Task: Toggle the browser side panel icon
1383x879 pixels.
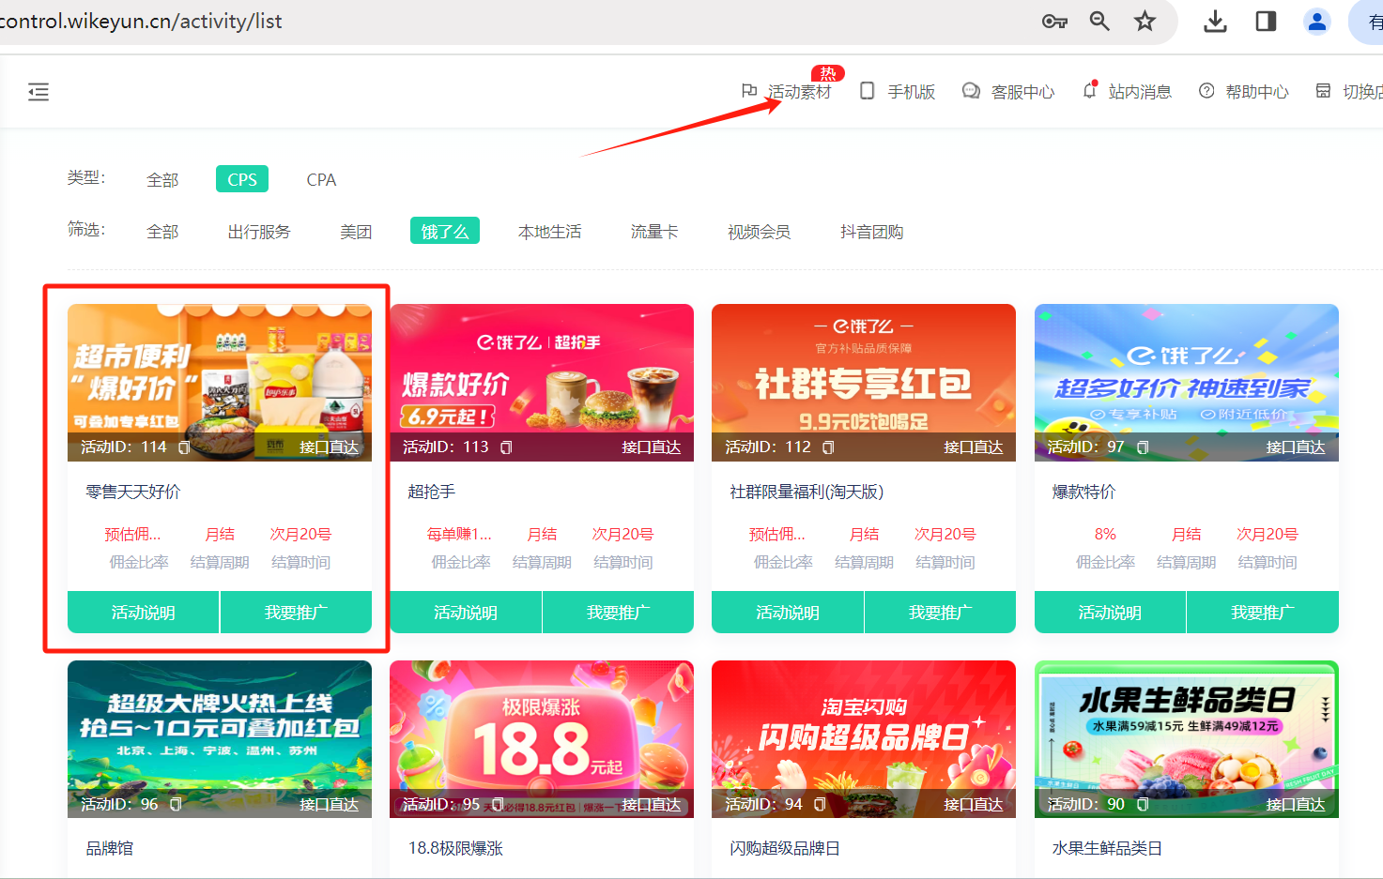Action: (1266, 21)
